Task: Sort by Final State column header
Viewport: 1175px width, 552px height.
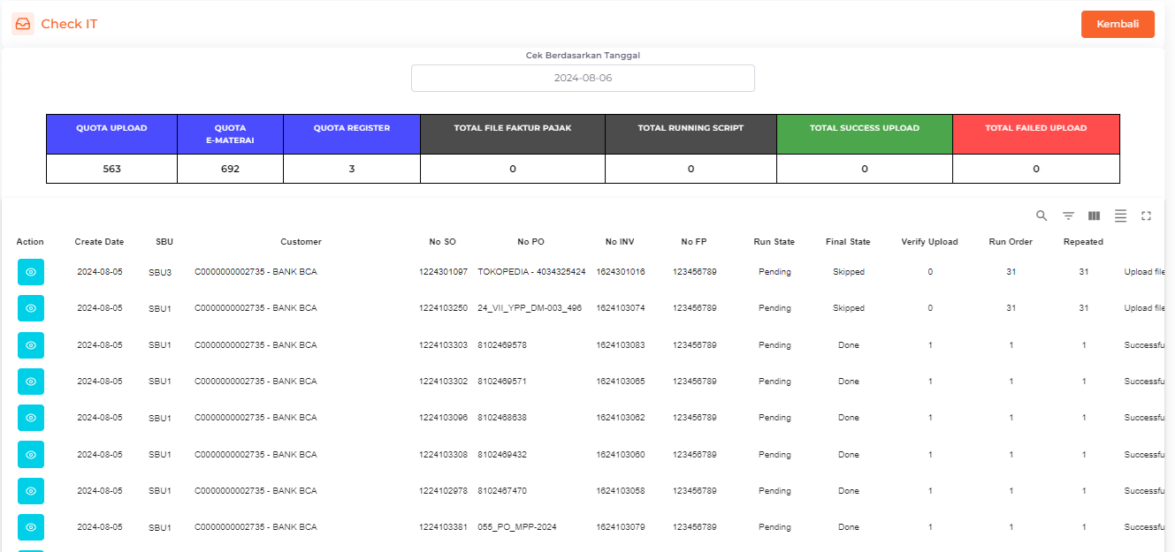Action: [848, 242]
